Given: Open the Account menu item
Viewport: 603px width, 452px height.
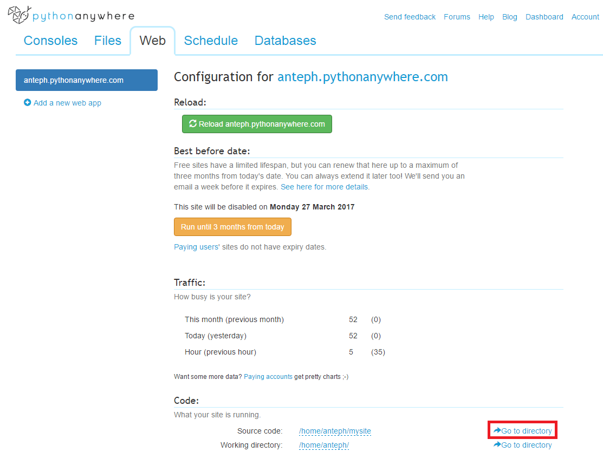Looking at the screenshot, I should 585,17.
